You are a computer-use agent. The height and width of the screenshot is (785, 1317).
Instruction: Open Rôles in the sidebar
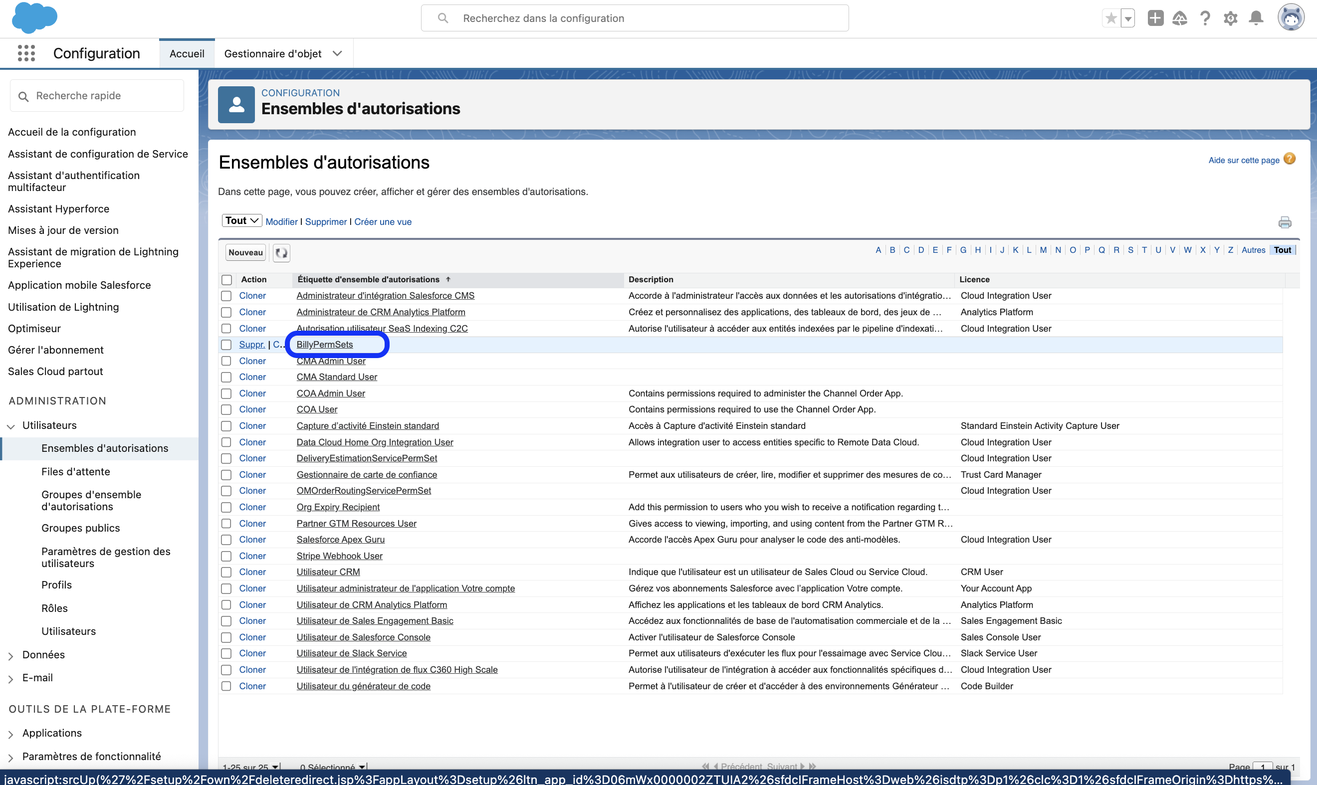(x=54, y=608)
